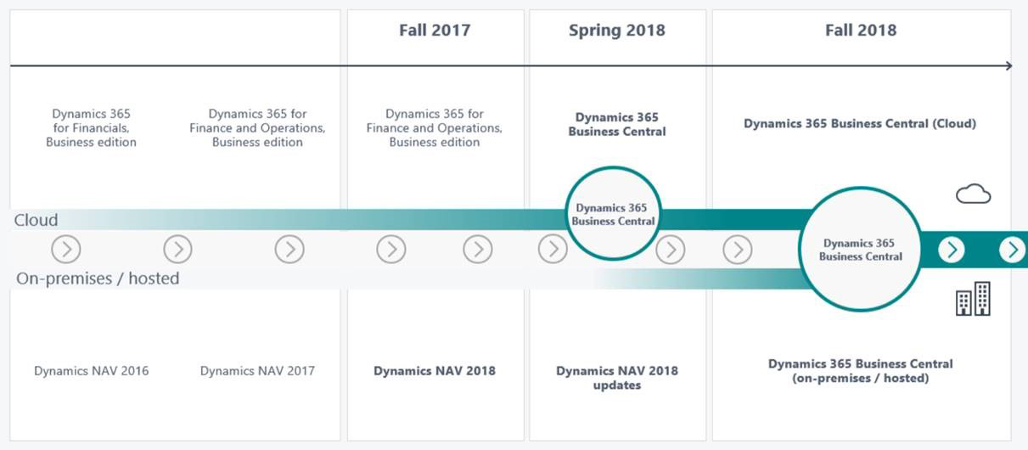Select the small Dynamics 365 Business Central circle
The width and height of the screenshot is (1028, 450).
[x=613, y=213]
